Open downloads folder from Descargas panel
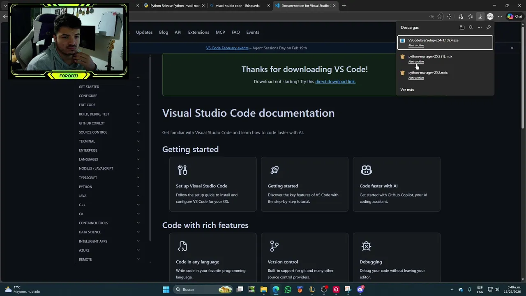Screen dimensions: 526x296 [x=462, y=28]
